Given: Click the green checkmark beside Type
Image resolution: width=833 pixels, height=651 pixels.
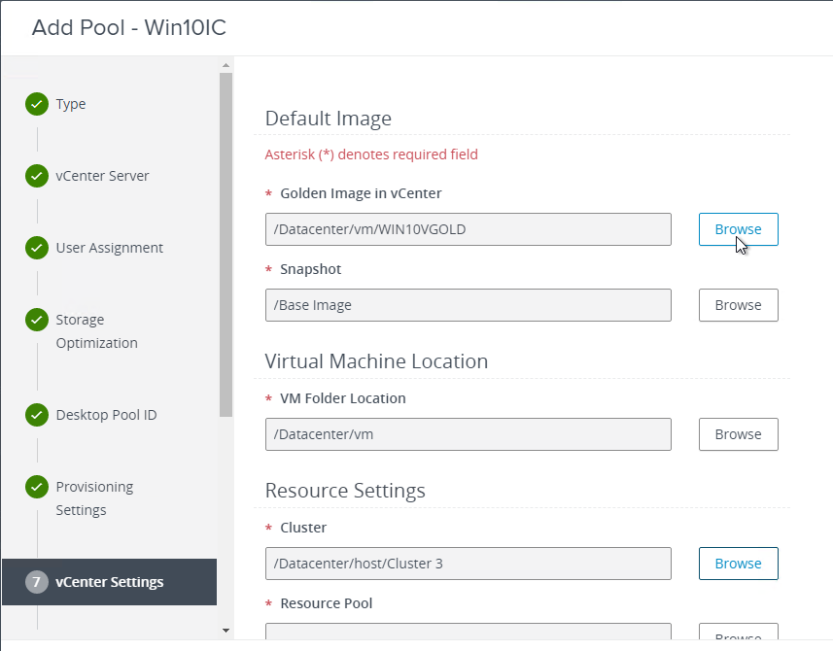Looking at the screenshot, I should tap(37, 104).
